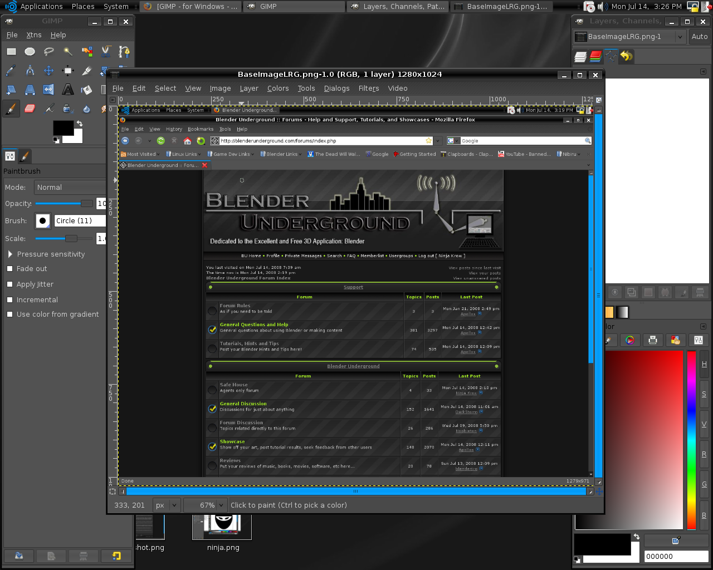Select the Rectangle Select tool
Image resolution: width=713 pixels, height=570 pixels.
(11, 52)
